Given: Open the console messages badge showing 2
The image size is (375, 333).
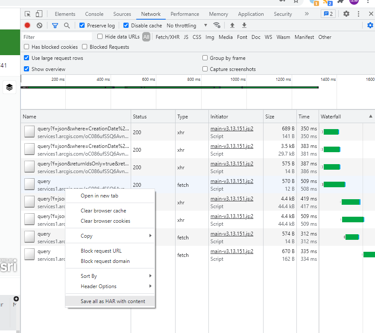Looking at the screenshot, I should tap(328, 14).
